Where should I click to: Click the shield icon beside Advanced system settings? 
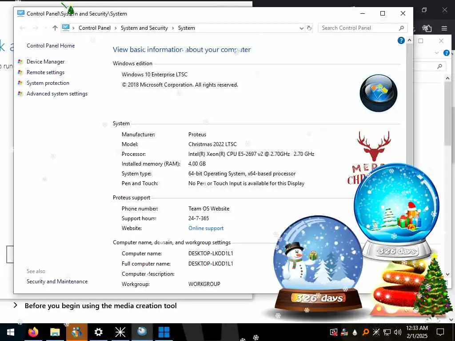pos(20,94)
